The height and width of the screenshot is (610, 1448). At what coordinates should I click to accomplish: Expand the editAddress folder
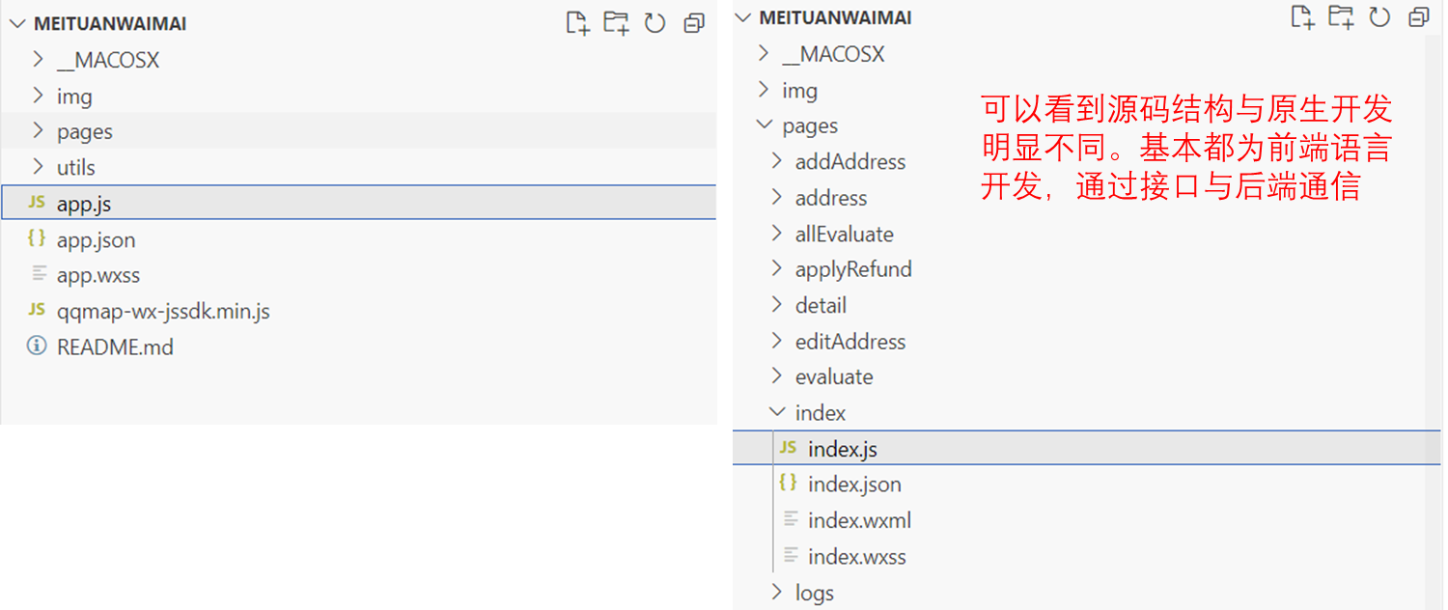coord(777,341)
